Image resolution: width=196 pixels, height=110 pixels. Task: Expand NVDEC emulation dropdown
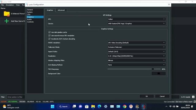(137, 43)
